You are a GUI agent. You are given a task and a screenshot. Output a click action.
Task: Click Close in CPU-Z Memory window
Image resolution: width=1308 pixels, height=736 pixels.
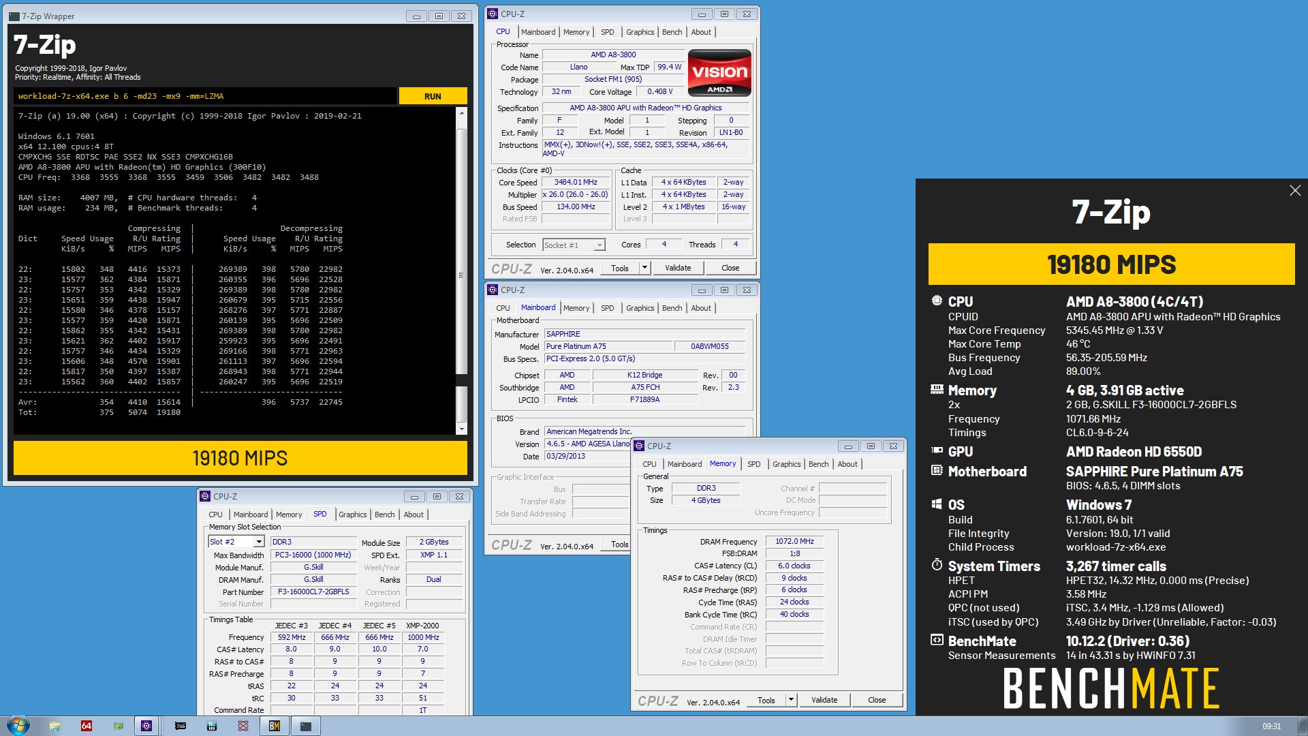[877, 700]
